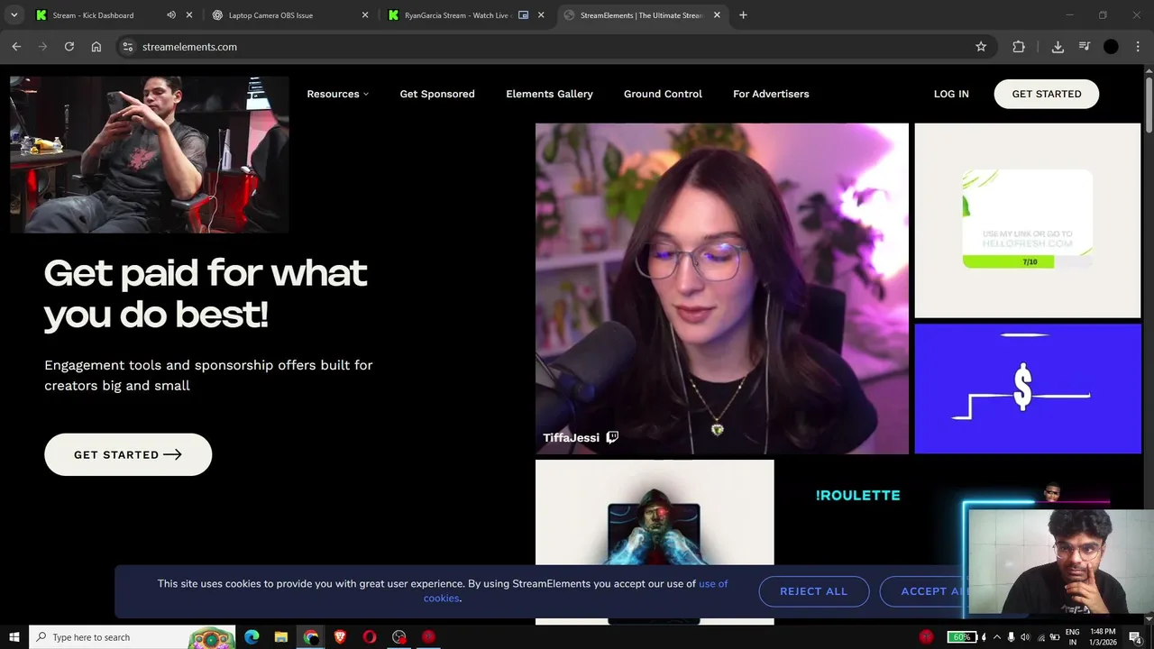Click the picture-in-picture video of seated man
The height and width of the screenshot is (649, 1154).
pyautogui.click(x=150, y=154)
